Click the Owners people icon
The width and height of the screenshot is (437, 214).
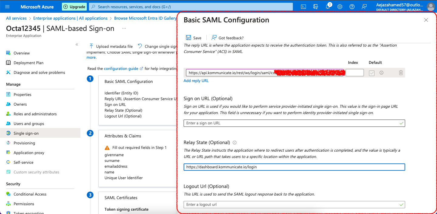click(x=8, y=104)
